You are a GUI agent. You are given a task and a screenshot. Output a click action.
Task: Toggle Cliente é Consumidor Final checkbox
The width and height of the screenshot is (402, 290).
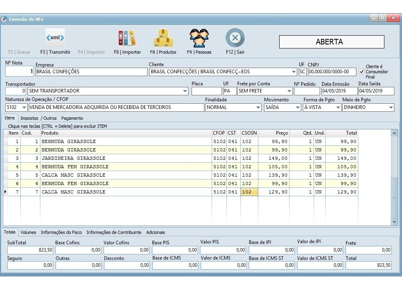362,72
